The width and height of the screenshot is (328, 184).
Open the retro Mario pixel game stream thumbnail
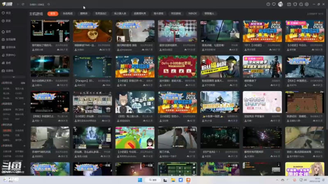click(50, 31)
